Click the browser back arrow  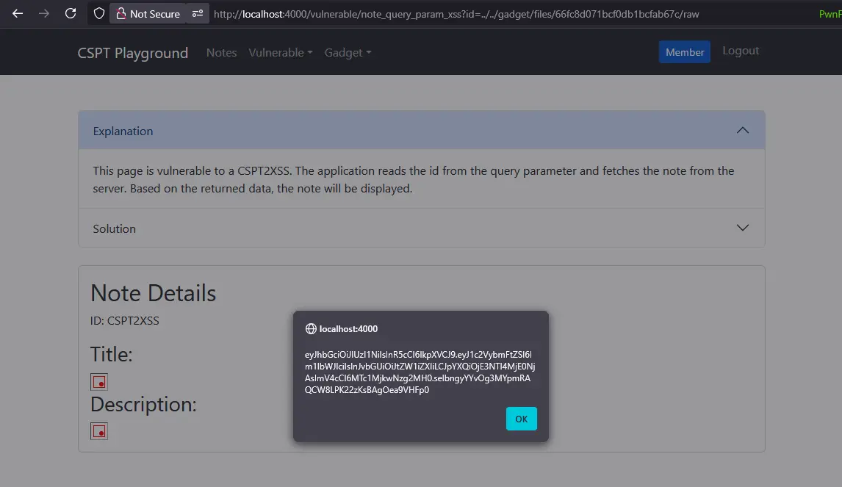click(18, 13)
